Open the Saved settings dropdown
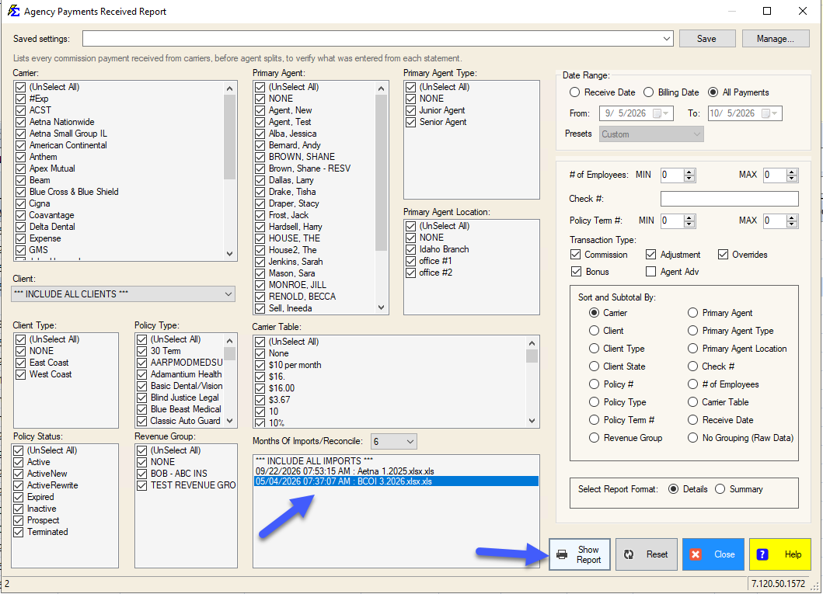 tap(666, 39)
